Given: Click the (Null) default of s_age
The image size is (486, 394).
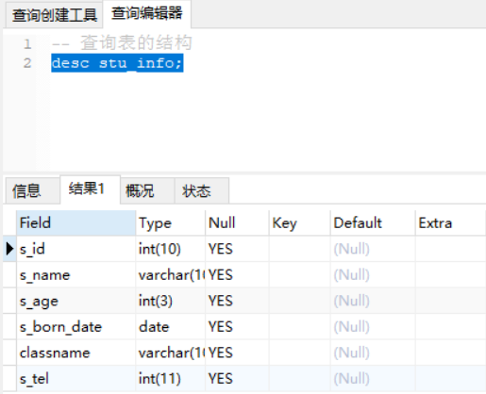Looking at the screenshot, I should 373,301.
